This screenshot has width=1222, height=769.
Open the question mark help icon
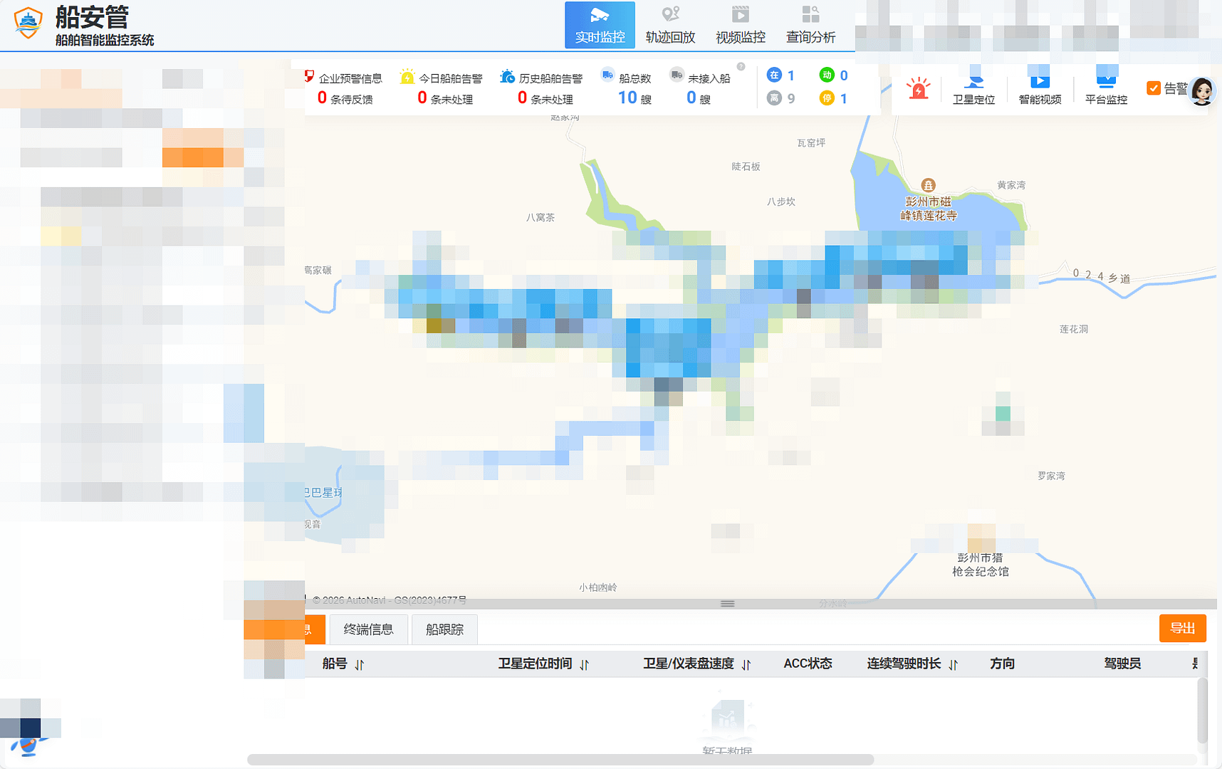741,67
